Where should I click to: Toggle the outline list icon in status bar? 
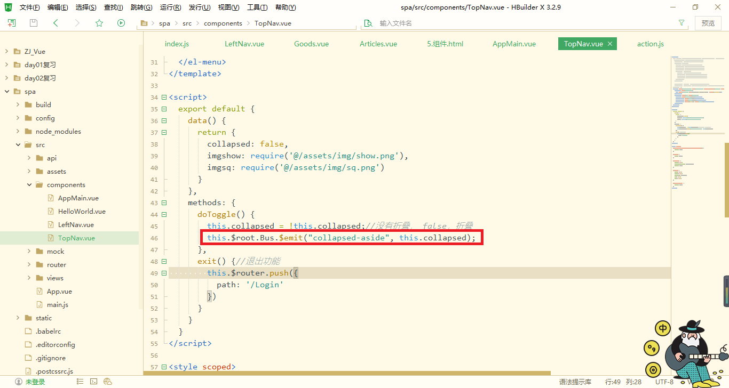coord(80,382)
